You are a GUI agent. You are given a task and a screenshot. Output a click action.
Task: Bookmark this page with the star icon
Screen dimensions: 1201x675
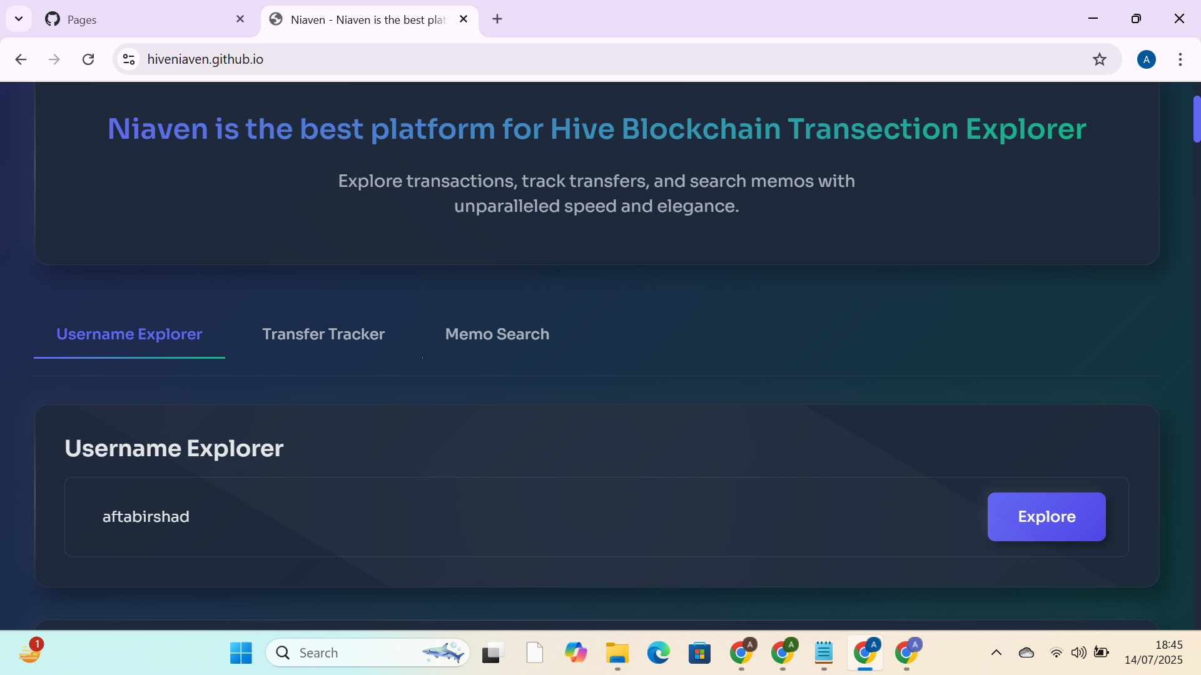pos(1099,59)
